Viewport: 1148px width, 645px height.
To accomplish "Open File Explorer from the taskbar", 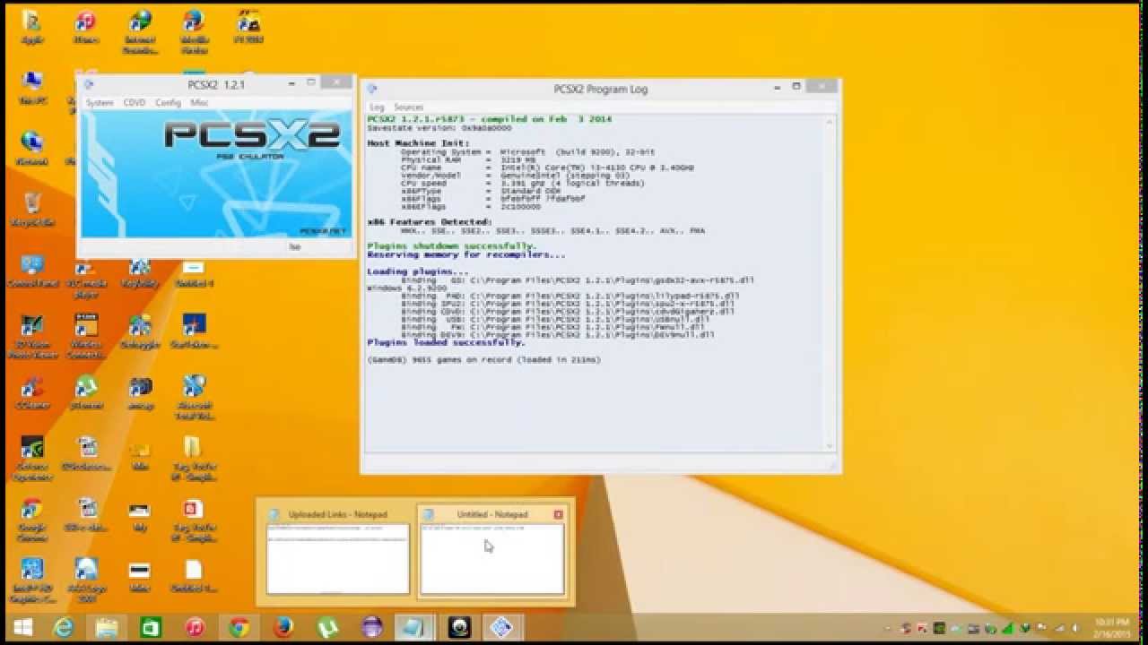I will point(108,627).
